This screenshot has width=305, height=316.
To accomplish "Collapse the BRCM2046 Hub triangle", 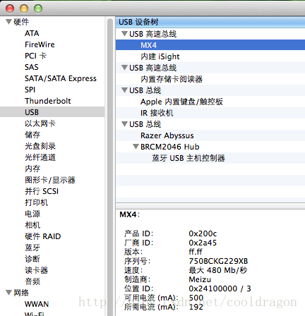I will pyautogui.click(x=136, y=147).
